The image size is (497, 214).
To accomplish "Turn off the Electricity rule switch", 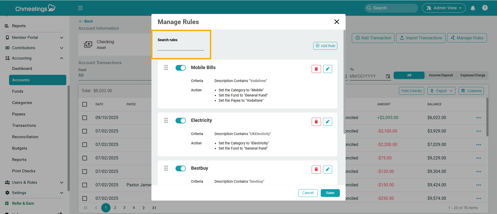I will pos(181,121).
